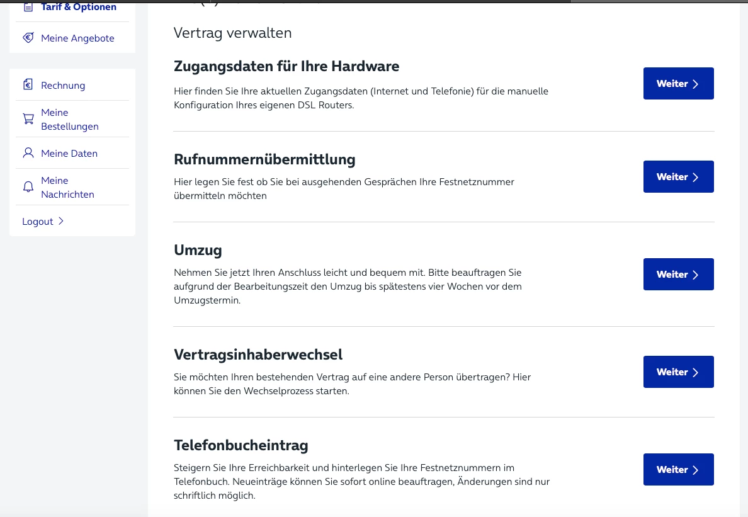The width and height of the screenshot is (748, 517).
Task: Click the chevron arrow next to Logout
Action: [x=61, y=221]
